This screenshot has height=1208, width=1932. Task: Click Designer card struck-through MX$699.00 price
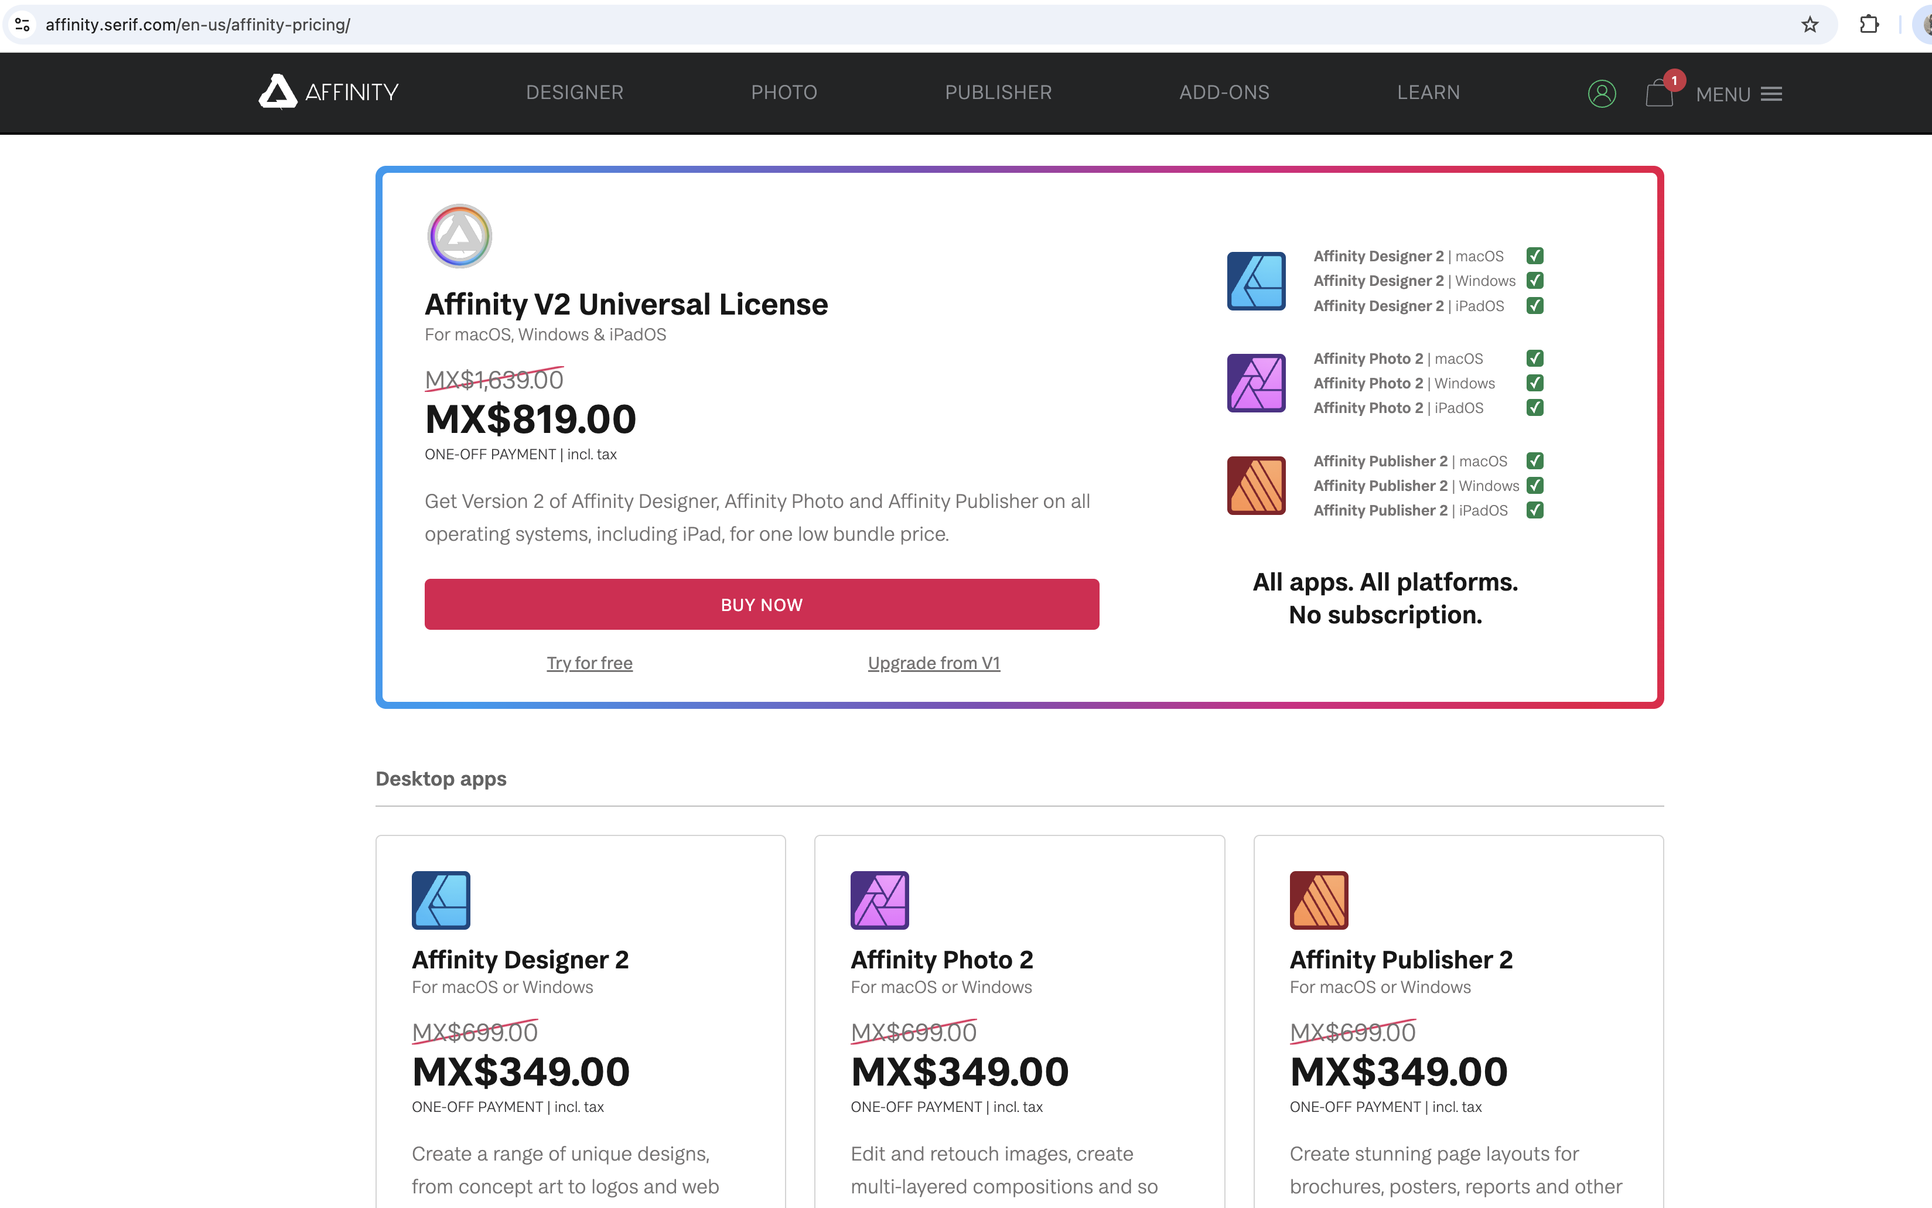pos(475,1032)
